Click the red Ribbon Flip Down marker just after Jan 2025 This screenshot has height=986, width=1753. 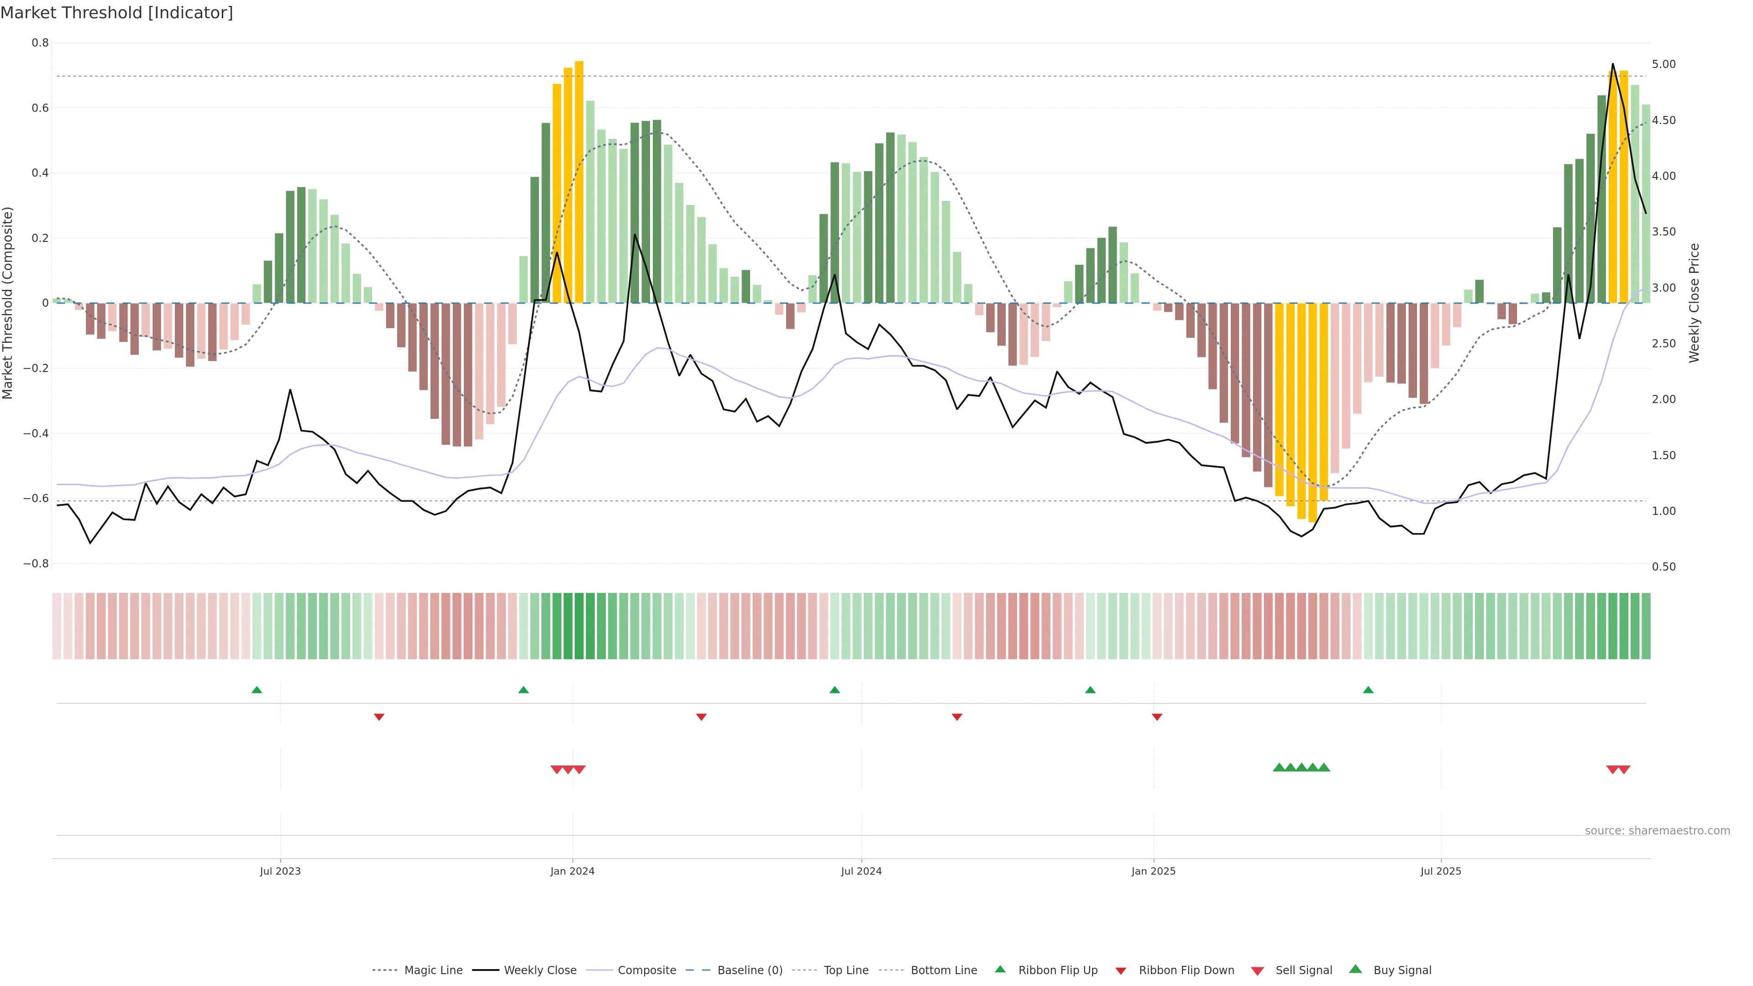pos(1157,717)
